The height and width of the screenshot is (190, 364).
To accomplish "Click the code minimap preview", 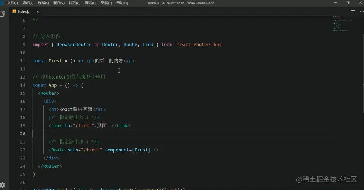I will [x=342, y=23].
